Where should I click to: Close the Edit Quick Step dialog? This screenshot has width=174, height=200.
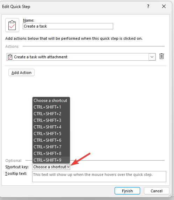tap(164, 6)
